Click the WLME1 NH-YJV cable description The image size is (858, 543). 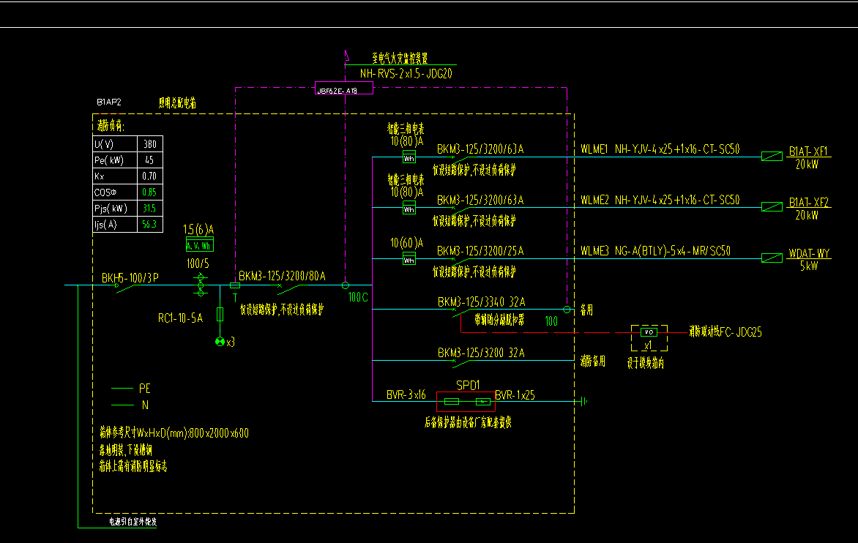[x=660, y=149]
